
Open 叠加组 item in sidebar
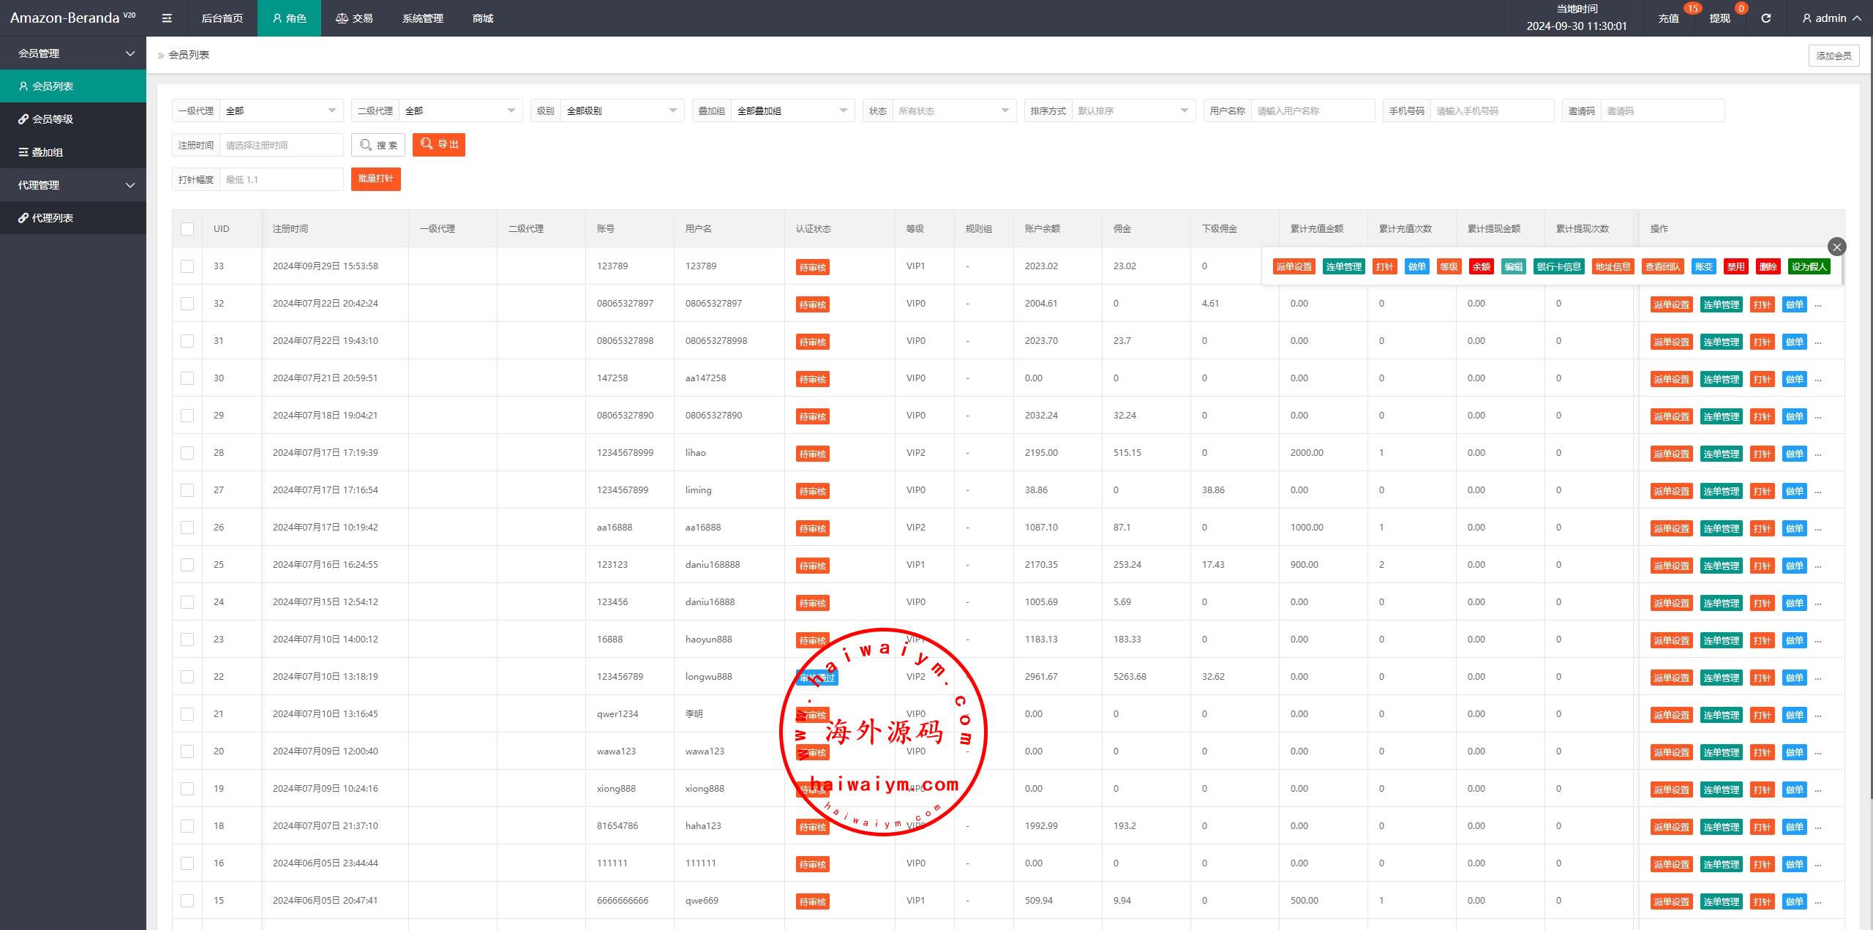click(x=48, y=152)
